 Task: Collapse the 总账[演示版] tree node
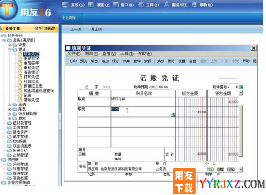[4, 40]
